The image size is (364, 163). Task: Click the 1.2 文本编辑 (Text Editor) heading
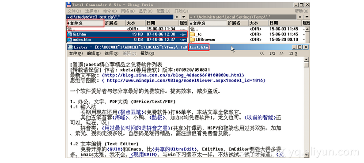click(104, 144)
